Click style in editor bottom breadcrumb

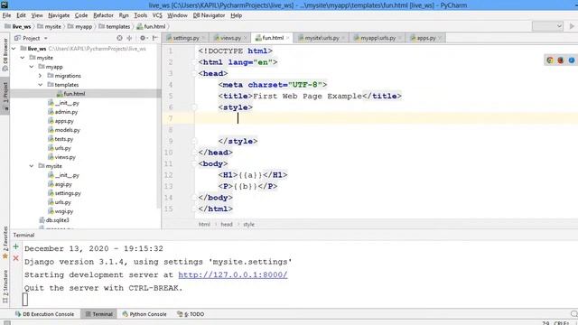[x=249, y=224]
